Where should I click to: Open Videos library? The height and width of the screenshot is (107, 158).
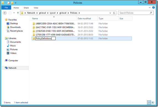coord(13,53)
